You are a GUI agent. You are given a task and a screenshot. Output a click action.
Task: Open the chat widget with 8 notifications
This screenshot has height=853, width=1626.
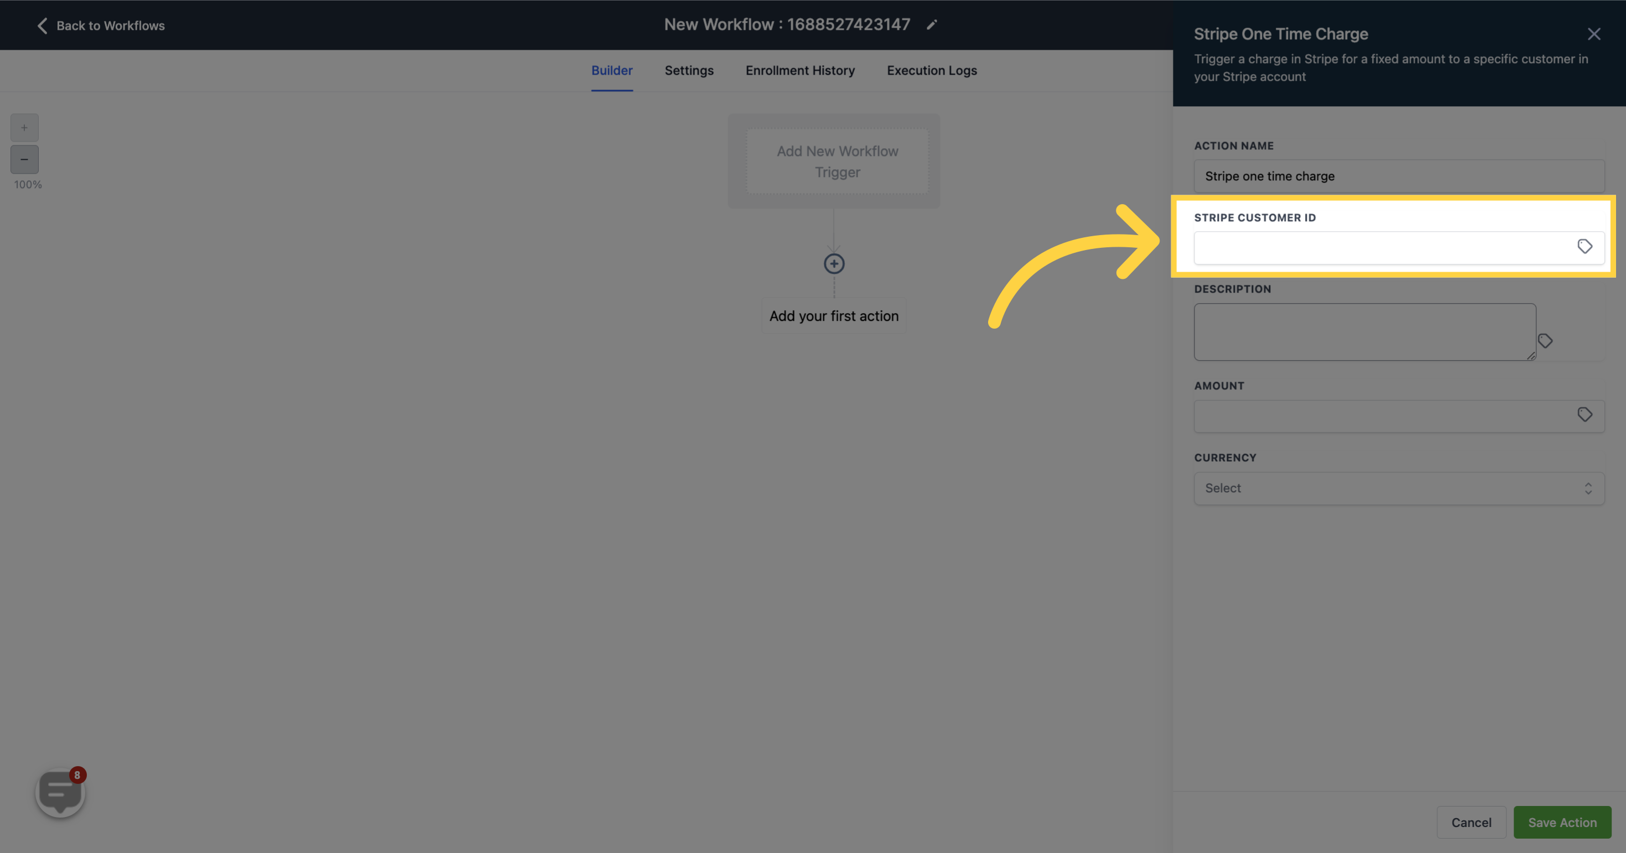[x=60, y=793]
